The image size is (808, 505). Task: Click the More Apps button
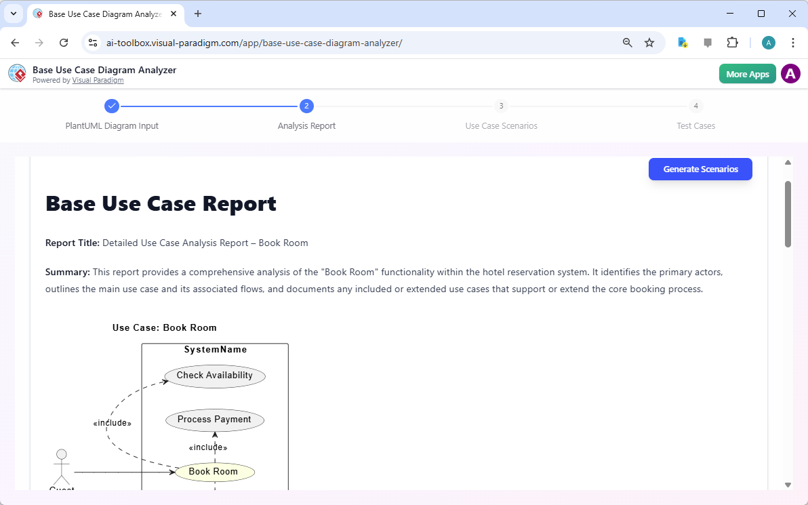click(747, 73)
